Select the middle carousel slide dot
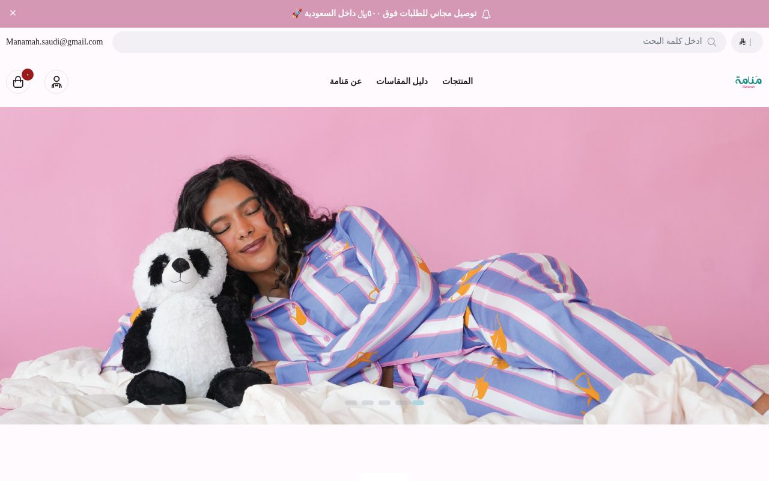769x481 pixels. click(x=384, y=403)
